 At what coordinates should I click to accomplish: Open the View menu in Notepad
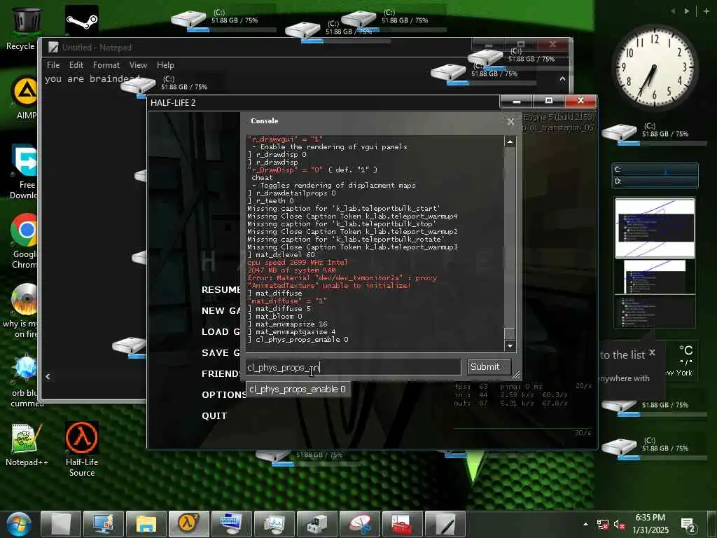coord(138,65)
